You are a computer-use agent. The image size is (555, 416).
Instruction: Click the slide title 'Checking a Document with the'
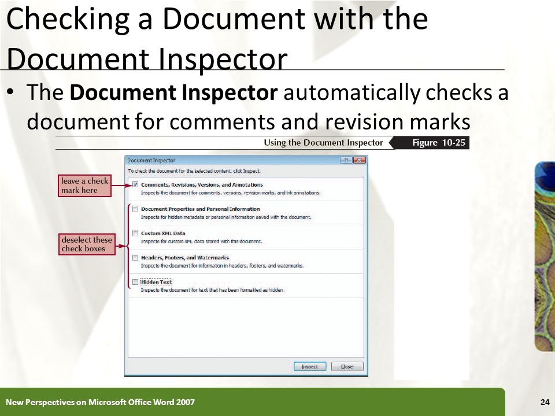click(217, 18)
